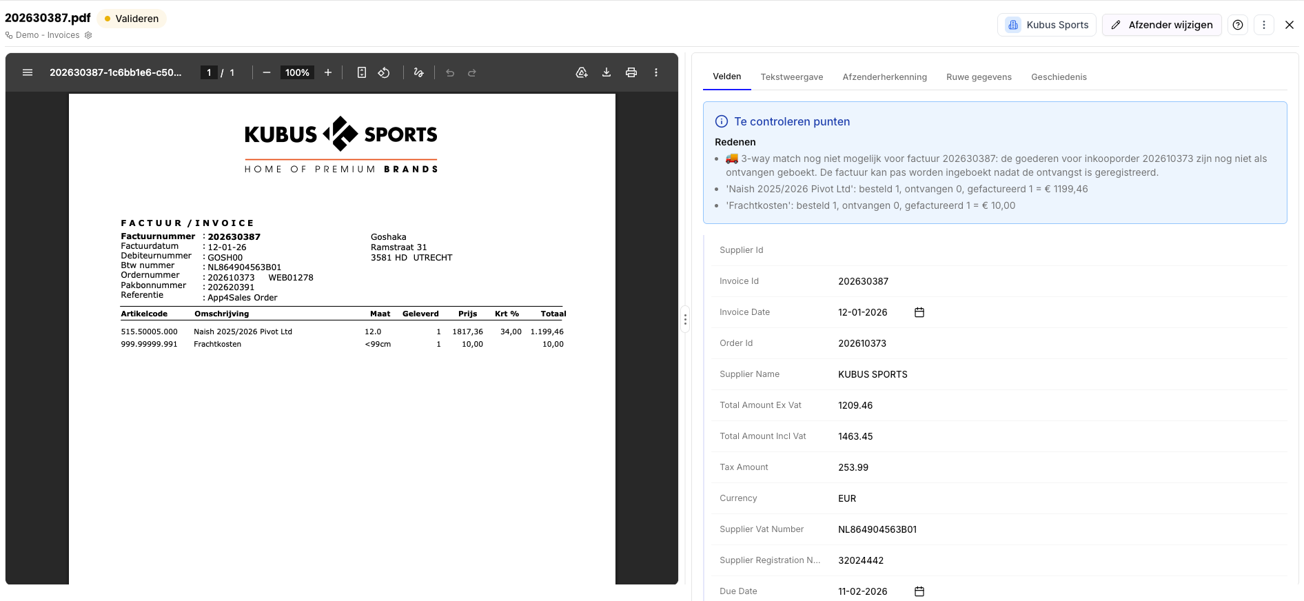Undo the last PDF annotation
This screenshot has width=1304, height=601.
point(450,72)
